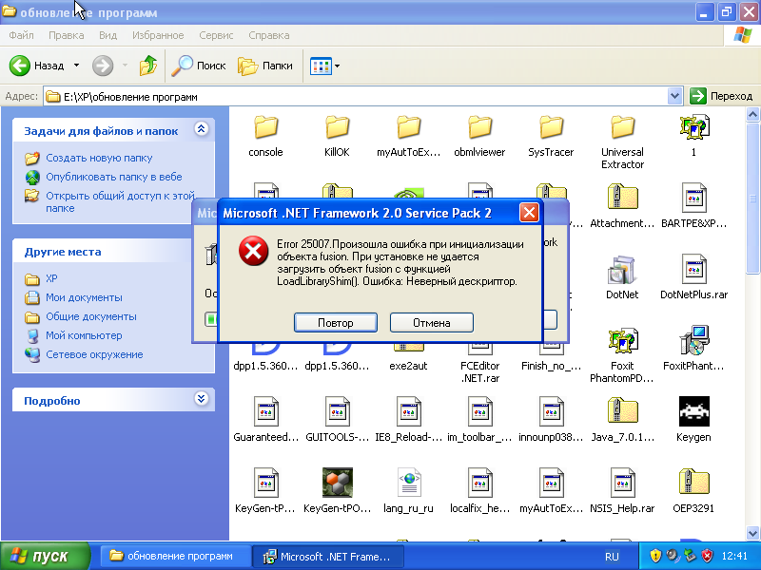Open the obmlviewer folder
The image size is (761, 570).
[479, 127]
